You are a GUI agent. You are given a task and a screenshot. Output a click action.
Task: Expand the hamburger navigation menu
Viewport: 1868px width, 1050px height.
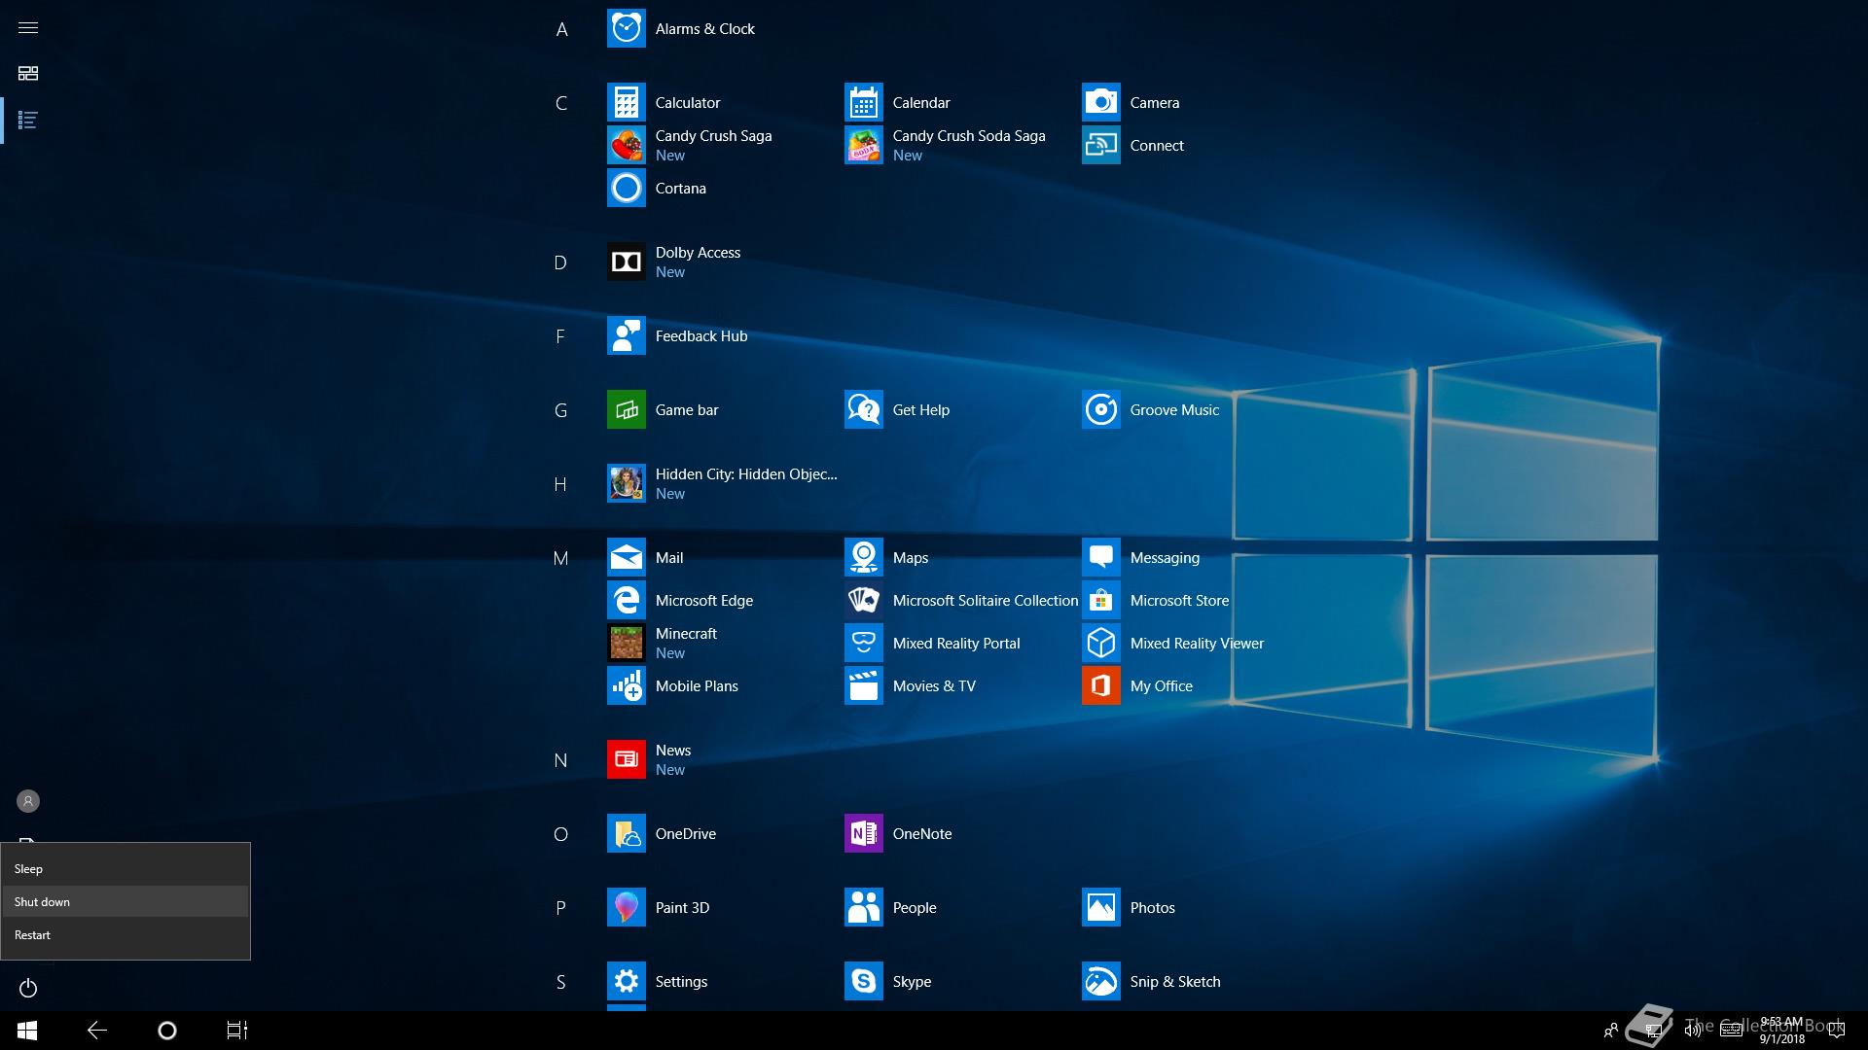point(28,27)
